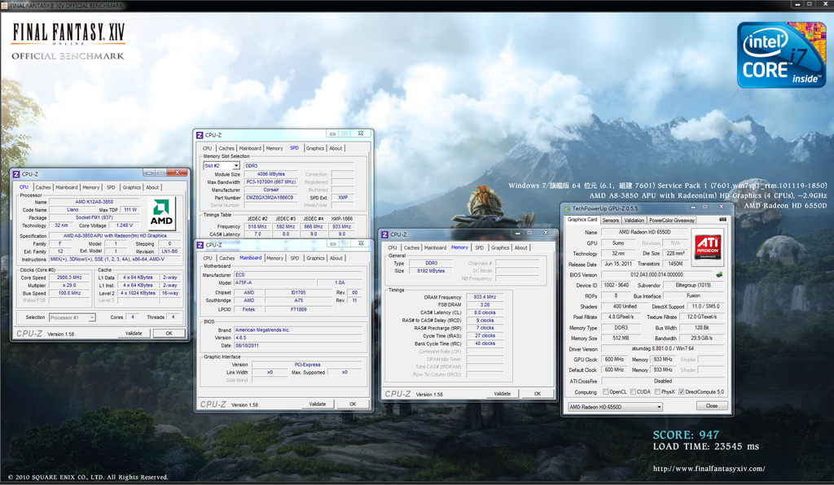Open the About tab in the CPU-Z Memory window

[x=520, y=248]
